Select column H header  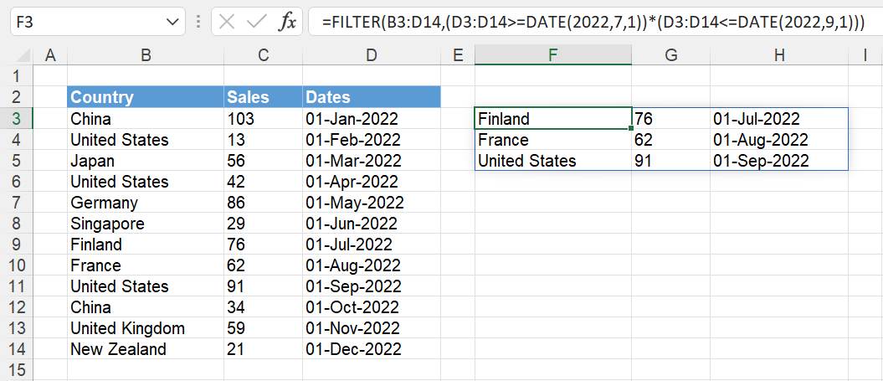779,54
